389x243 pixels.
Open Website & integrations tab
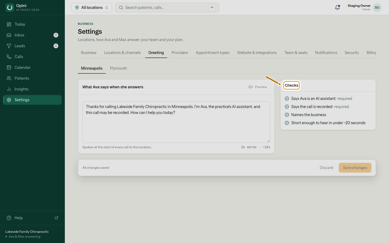257,53
